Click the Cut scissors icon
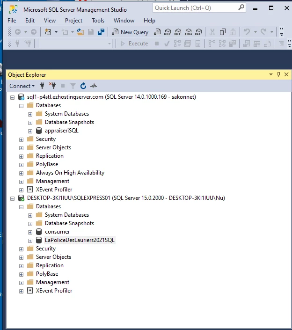This screenshot has width=292, height=330. pos(212,32)
